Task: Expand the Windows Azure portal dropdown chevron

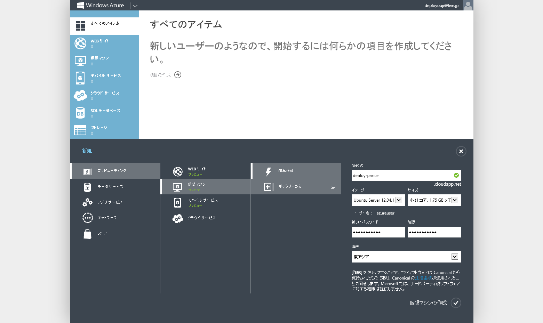Action: tap(135, 6)
